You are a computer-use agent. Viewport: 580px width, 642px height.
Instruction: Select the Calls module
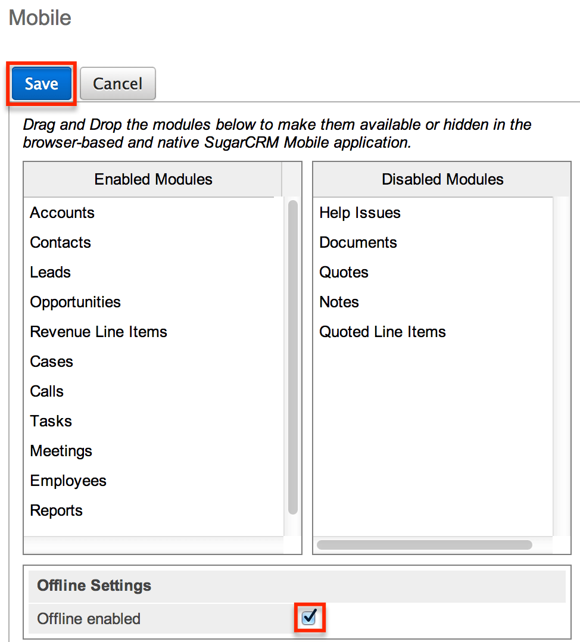(47, 391)
